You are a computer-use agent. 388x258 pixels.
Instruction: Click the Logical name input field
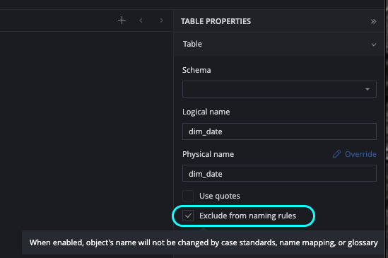click(x=279, y=131)
